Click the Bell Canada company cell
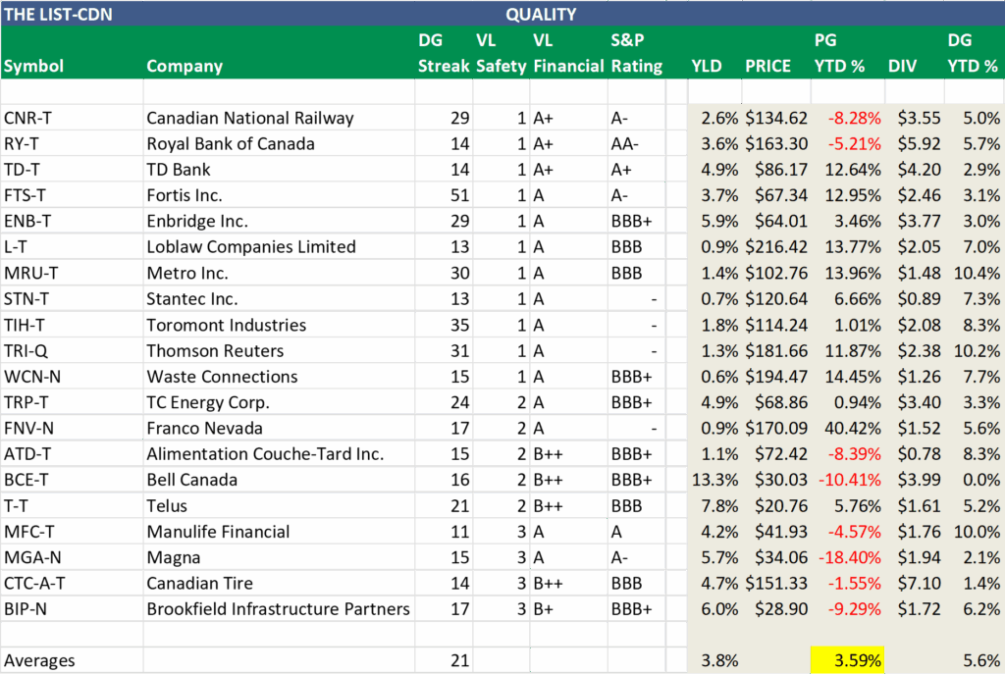The height and width of the screenshot is (674, 1005). coord(280,480)
